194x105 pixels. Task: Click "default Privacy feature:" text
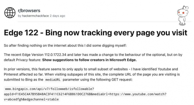[23, 60]
